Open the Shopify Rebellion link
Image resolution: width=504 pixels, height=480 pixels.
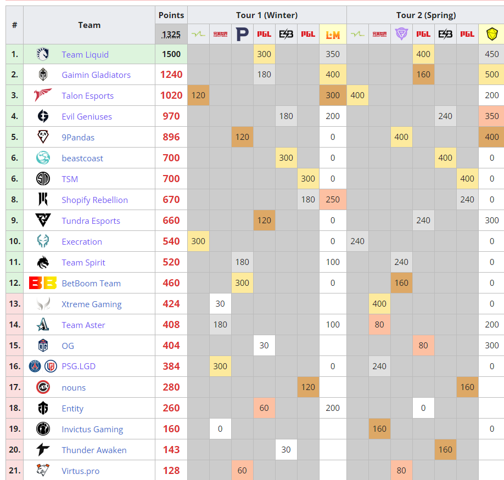95,200
